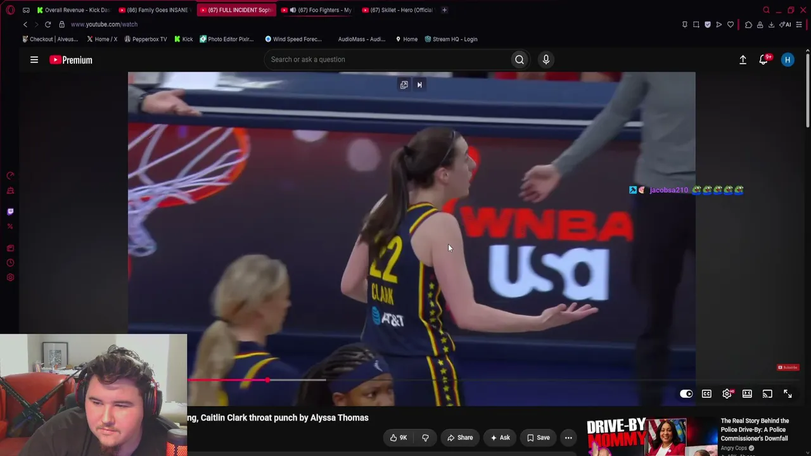811x456 pixels.
Task: Add this page to bookmarks heart
Action: click(731, 25)
